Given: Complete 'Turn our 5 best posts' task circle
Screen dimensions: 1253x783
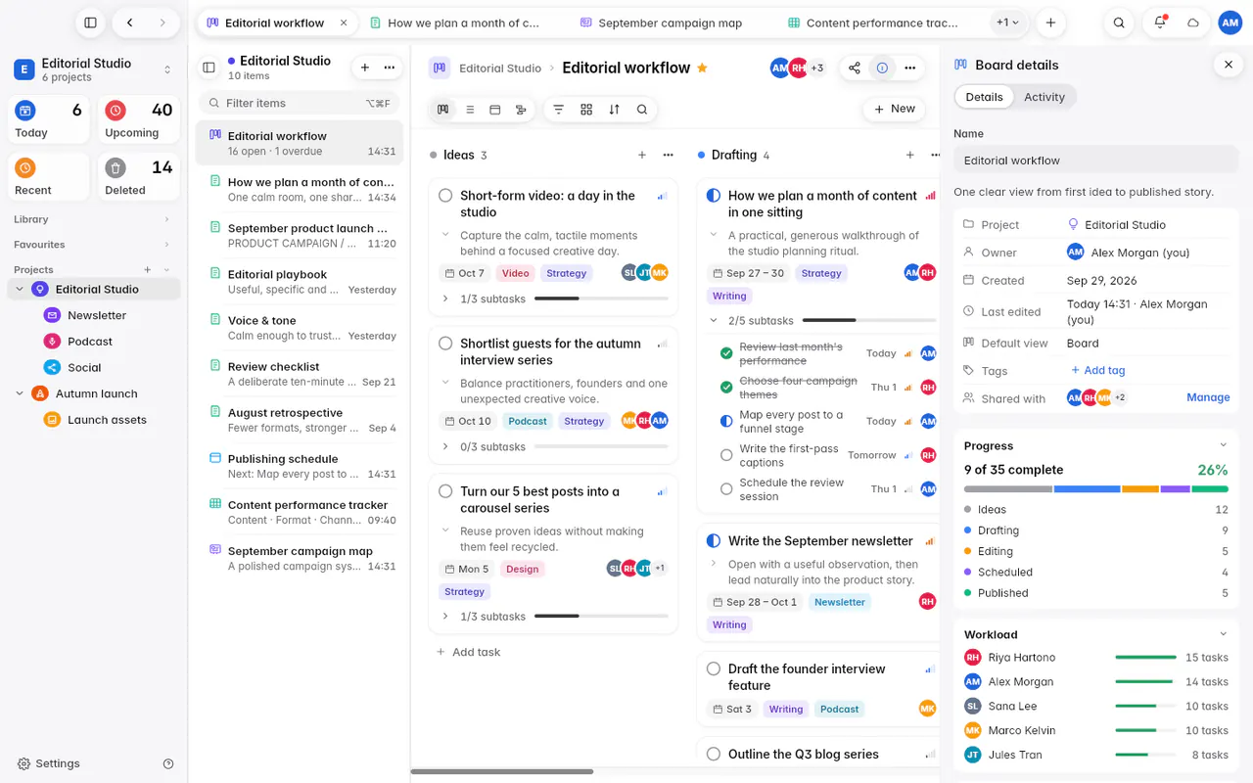Looking at the screenshot, I should [445, 491].
